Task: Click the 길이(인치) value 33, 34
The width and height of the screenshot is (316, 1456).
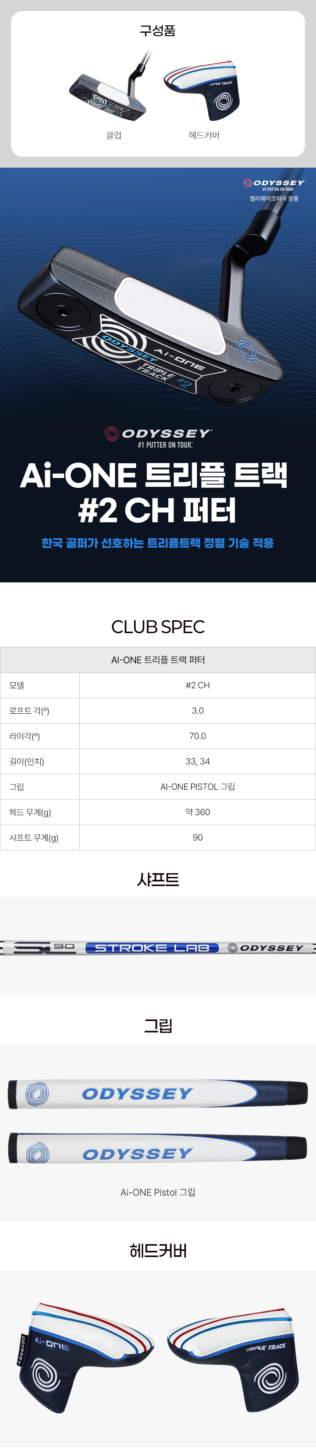Action: pyautogui.click(x=197, y=762)
